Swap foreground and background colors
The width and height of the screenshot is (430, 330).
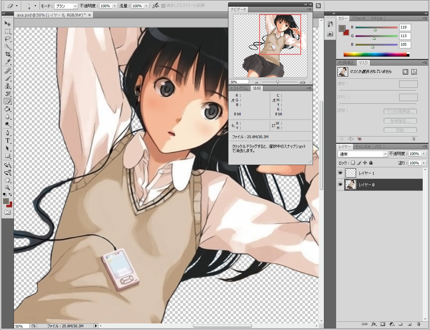coord(11,194)
